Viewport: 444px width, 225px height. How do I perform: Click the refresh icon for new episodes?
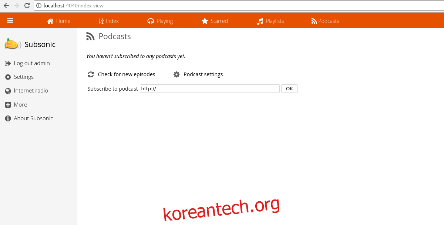point(91,74)
